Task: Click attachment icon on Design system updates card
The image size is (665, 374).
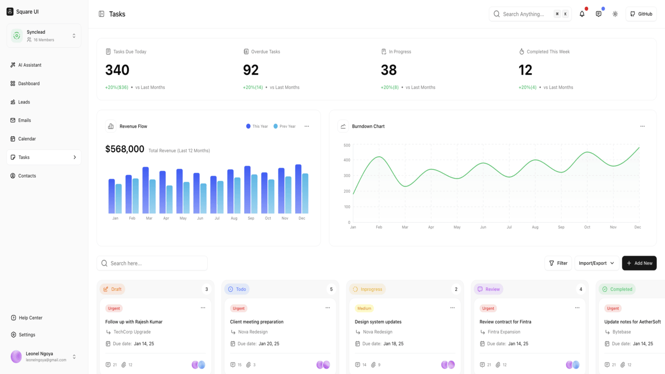Action: [373, 365]
